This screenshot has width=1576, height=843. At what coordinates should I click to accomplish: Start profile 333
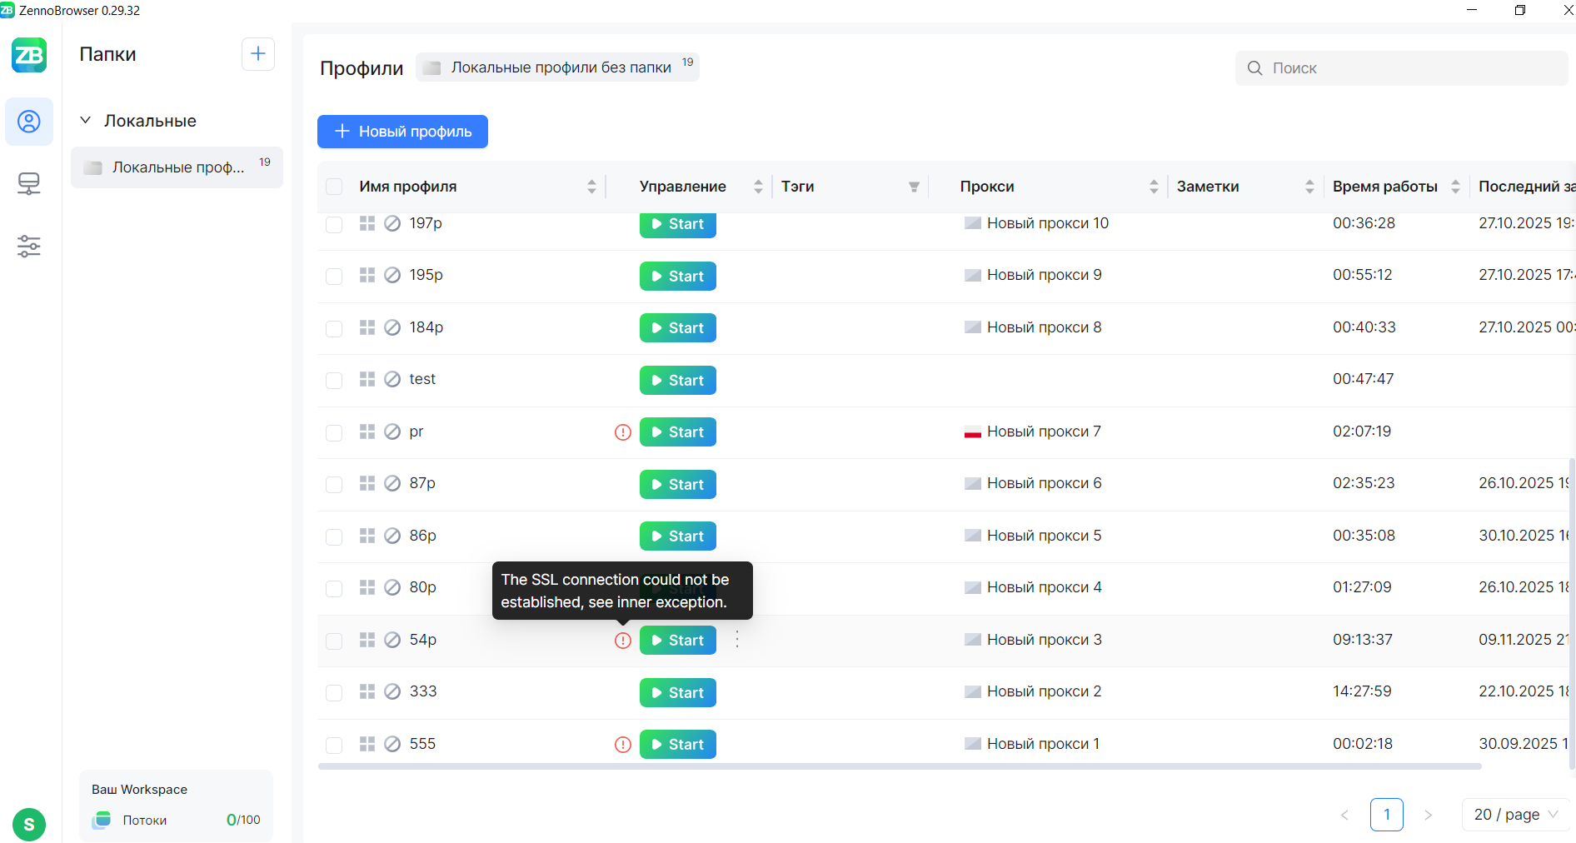678,693
